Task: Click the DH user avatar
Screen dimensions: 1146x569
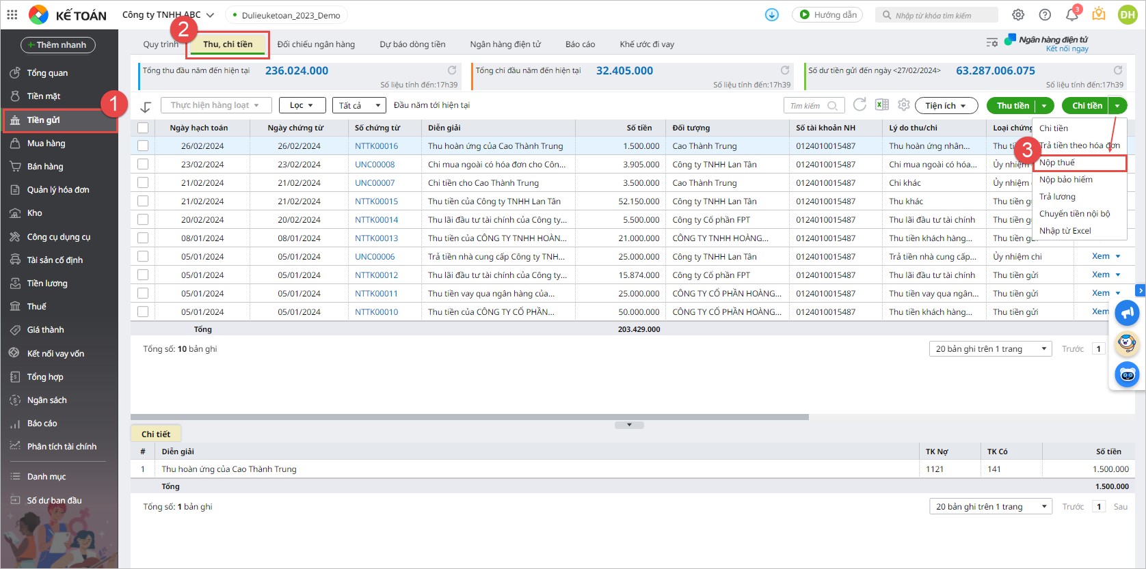Action: (1127, 14)
